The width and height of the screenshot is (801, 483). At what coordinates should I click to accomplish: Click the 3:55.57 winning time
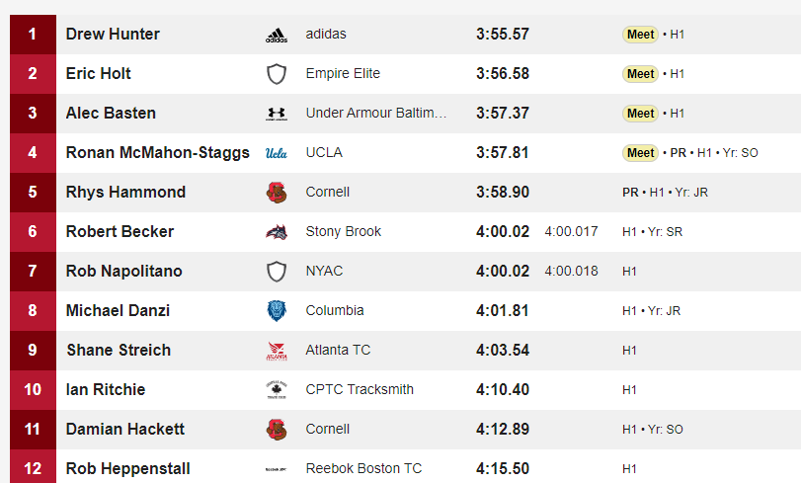[x=503, y=35]
